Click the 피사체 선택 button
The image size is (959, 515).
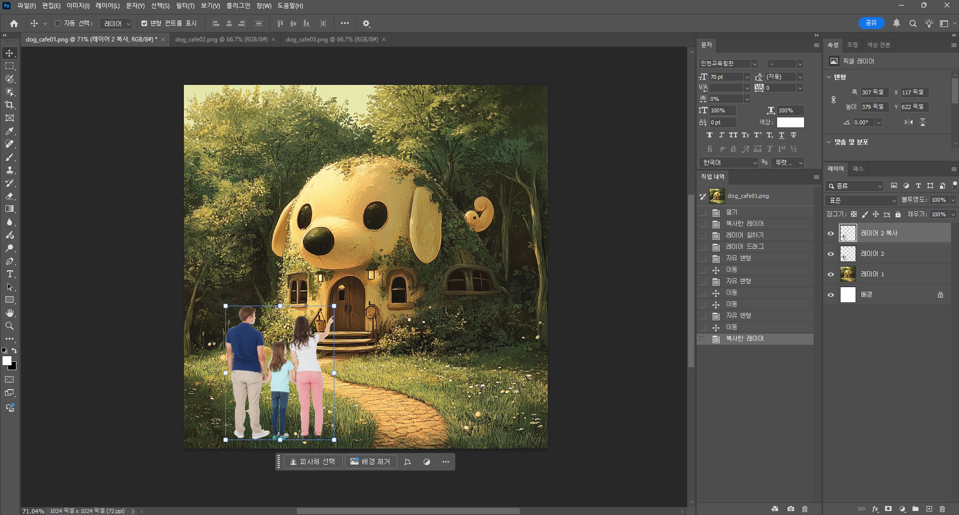coord(313,462)
